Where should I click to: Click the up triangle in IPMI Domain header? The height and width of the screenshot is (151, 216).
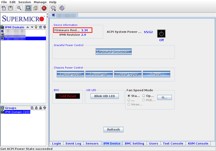click(x=28, y=27)
